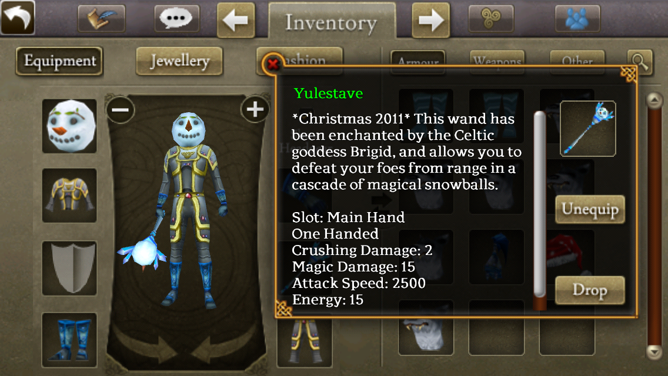Drop the Yulestave item
Screen dimensions: 668x376
[590, 290]
